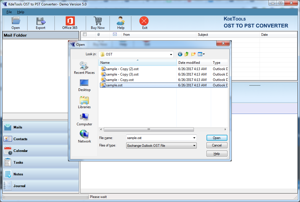Click the Mail Folder panel header
300x202 pixels.
tap(41, 35)
